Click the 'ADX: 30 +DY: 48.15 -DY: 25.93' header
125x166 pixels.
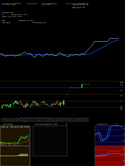pyautogui.click(x=15, y=127)
